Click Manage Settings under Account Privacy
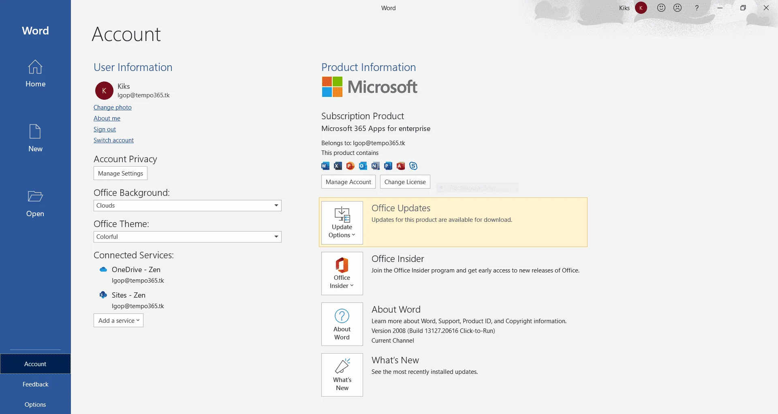 [x=120, y=173]
